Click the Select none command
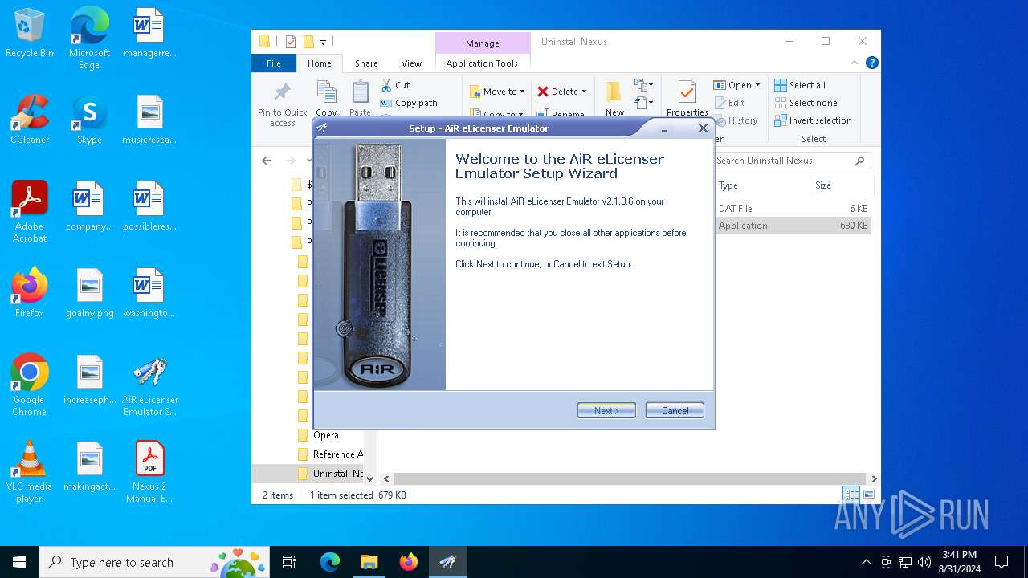Image resolution: width=1028 pixels, height=578 pixels. click(806, 103)
